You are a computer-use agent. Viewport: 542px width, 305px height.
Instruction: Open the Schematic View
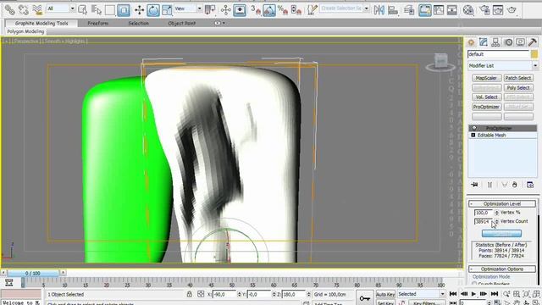(x=452, y=9)
